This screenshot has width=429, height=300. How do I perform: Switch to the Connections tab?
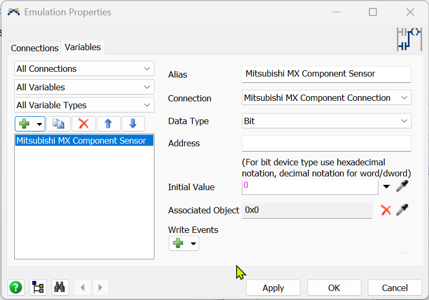[35, 48]
